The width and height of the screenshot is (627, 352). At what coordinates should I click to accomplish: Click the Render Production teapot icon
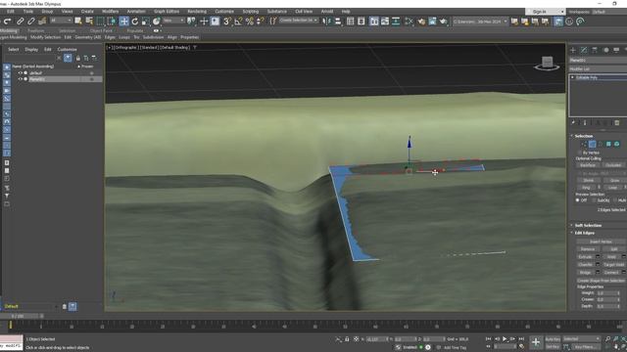coord(443,22)
